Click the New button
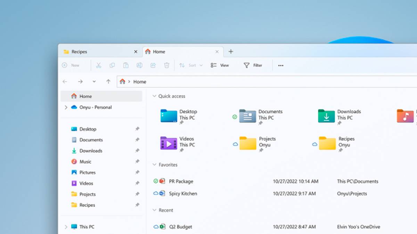This screenshot has width=417, height=234. (x=71, y=65)
